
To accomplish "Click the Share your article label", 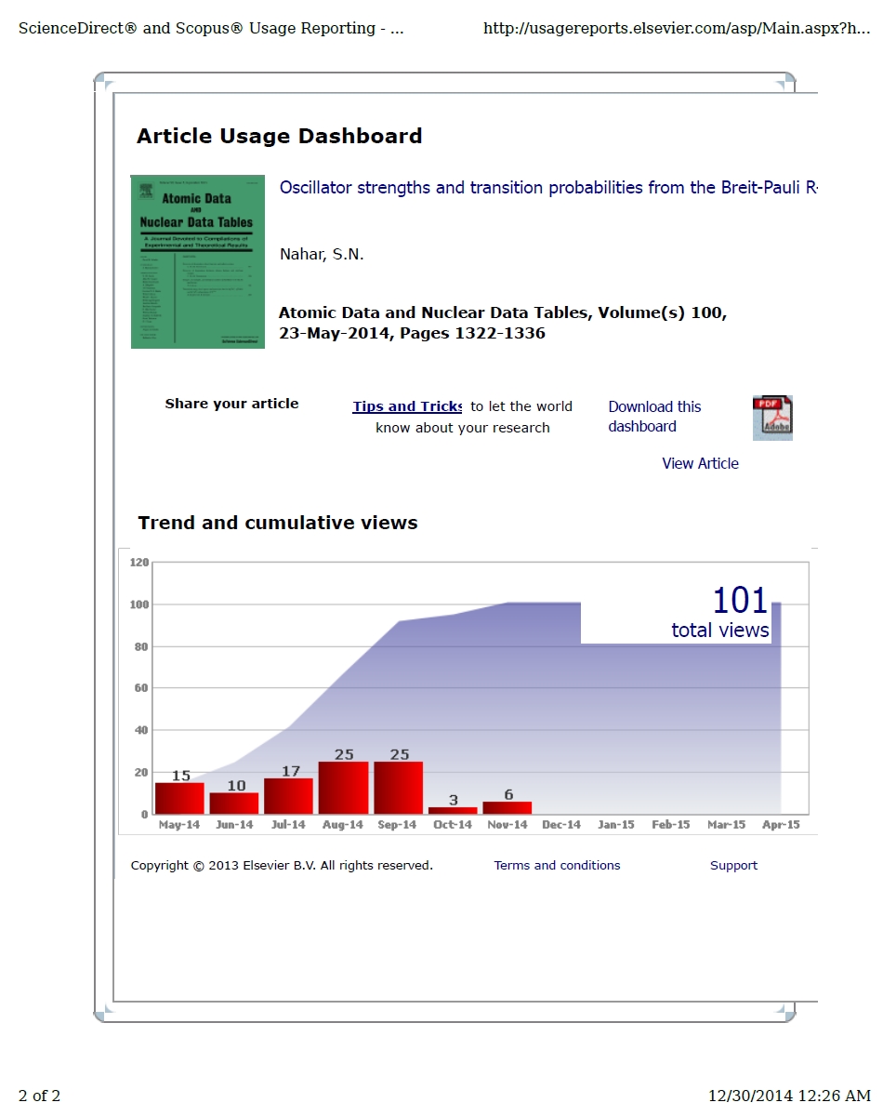I will click(231, 404).
